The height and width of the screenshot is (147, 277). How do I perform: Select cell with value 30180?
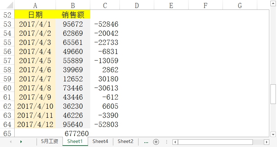pyautogui.click(x=105, y=79)
